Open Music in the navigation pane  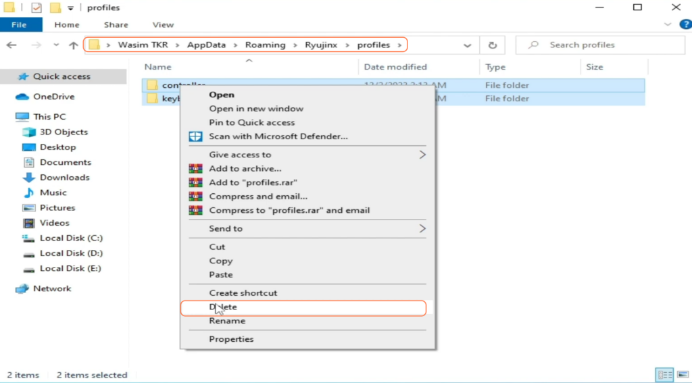[53, 193]
